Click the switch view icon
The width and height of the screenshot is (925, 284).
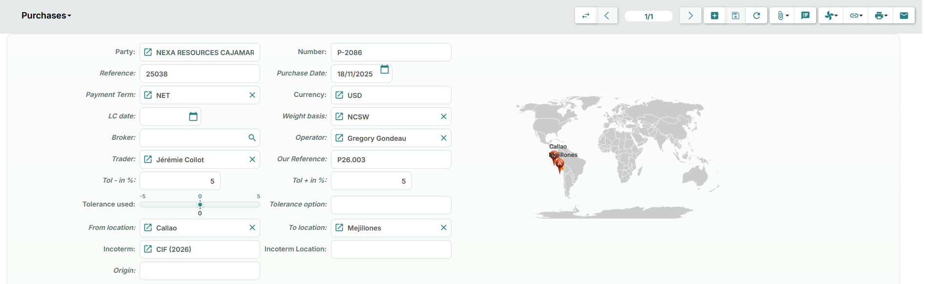pos(586,16)
